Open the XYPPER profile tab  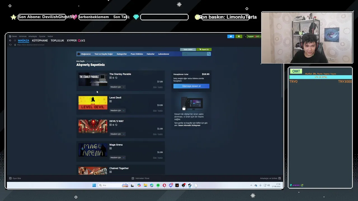76,40
